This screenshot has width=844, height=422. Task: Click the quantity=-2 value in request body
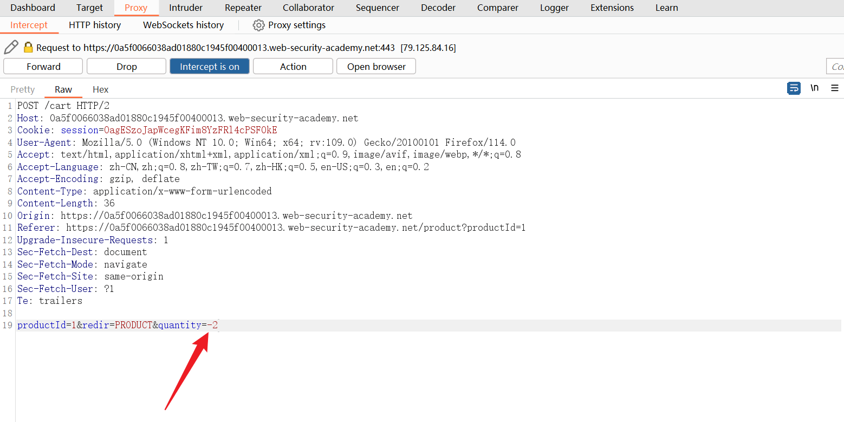212,326
